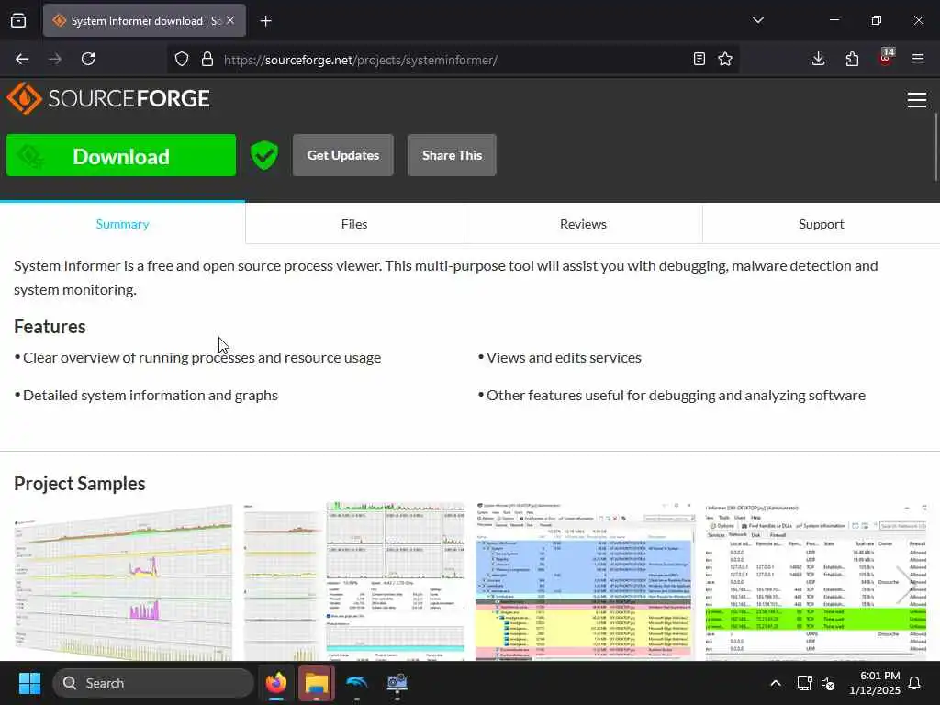The image size is (940, 705).
Task: Open the clock showing 6:01 PM
Action: pyautogui.click(x=875, y=683)
